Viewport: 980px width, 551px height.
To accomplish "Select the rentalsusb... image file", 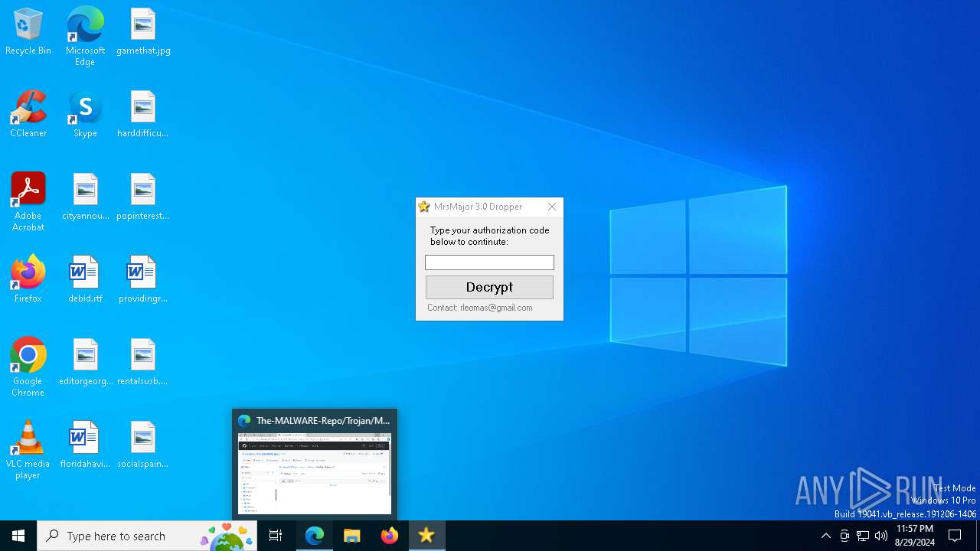I will (143, 363).
